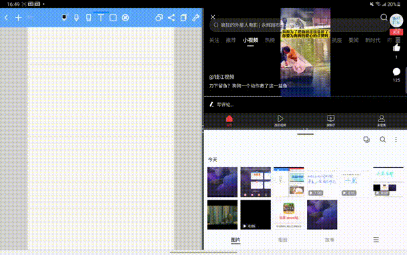Open the home-screen widgets screenshot thumbnail

coord(256,182)
